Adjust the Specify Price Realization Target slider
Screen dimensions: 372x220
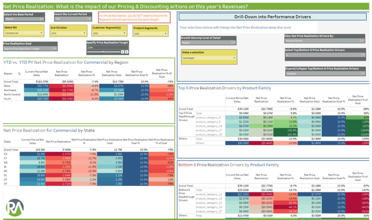pos(103,52)
